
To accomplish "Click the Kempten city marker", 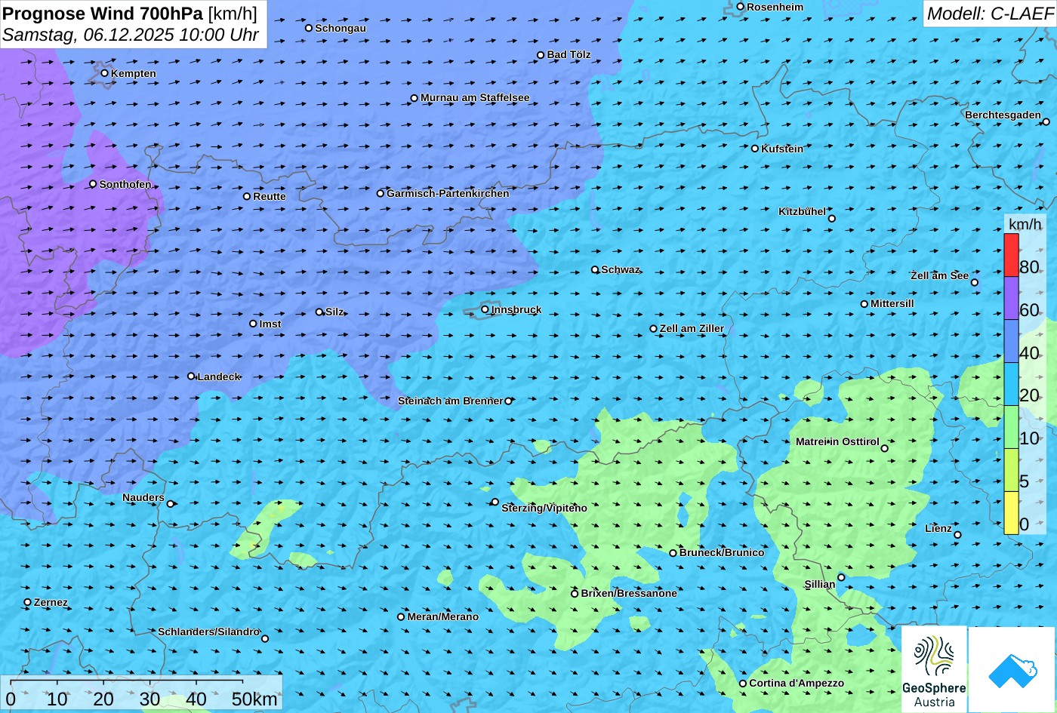I will [105, 73].
